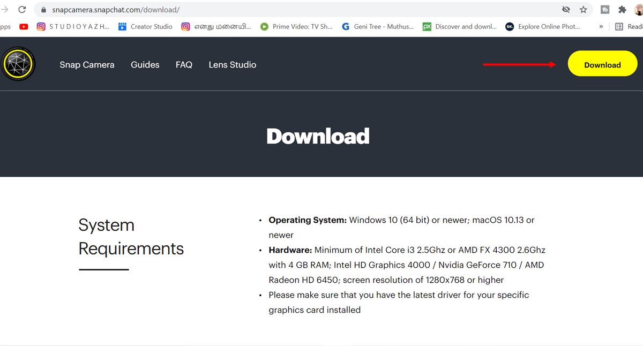Open the Prime Video: TV Sh... bookmark
The height and width of the screenshot is (346, 643).
296,26
